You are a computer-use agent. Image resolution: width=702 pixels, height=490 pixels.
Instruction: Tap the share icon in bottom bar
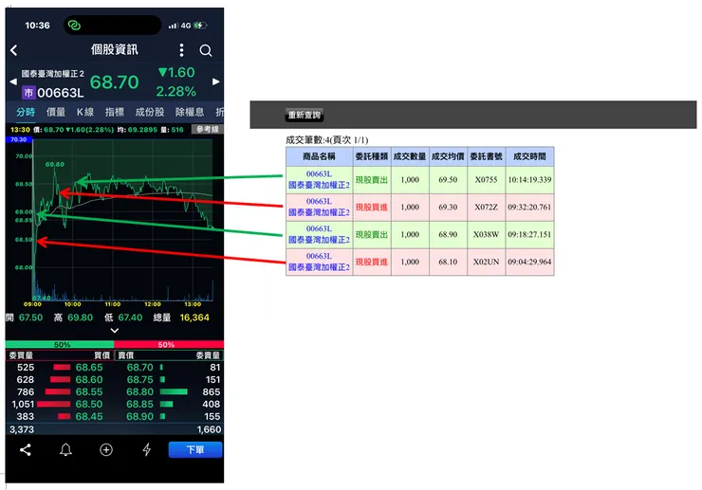pyautogui.click(x=26, y=450)
